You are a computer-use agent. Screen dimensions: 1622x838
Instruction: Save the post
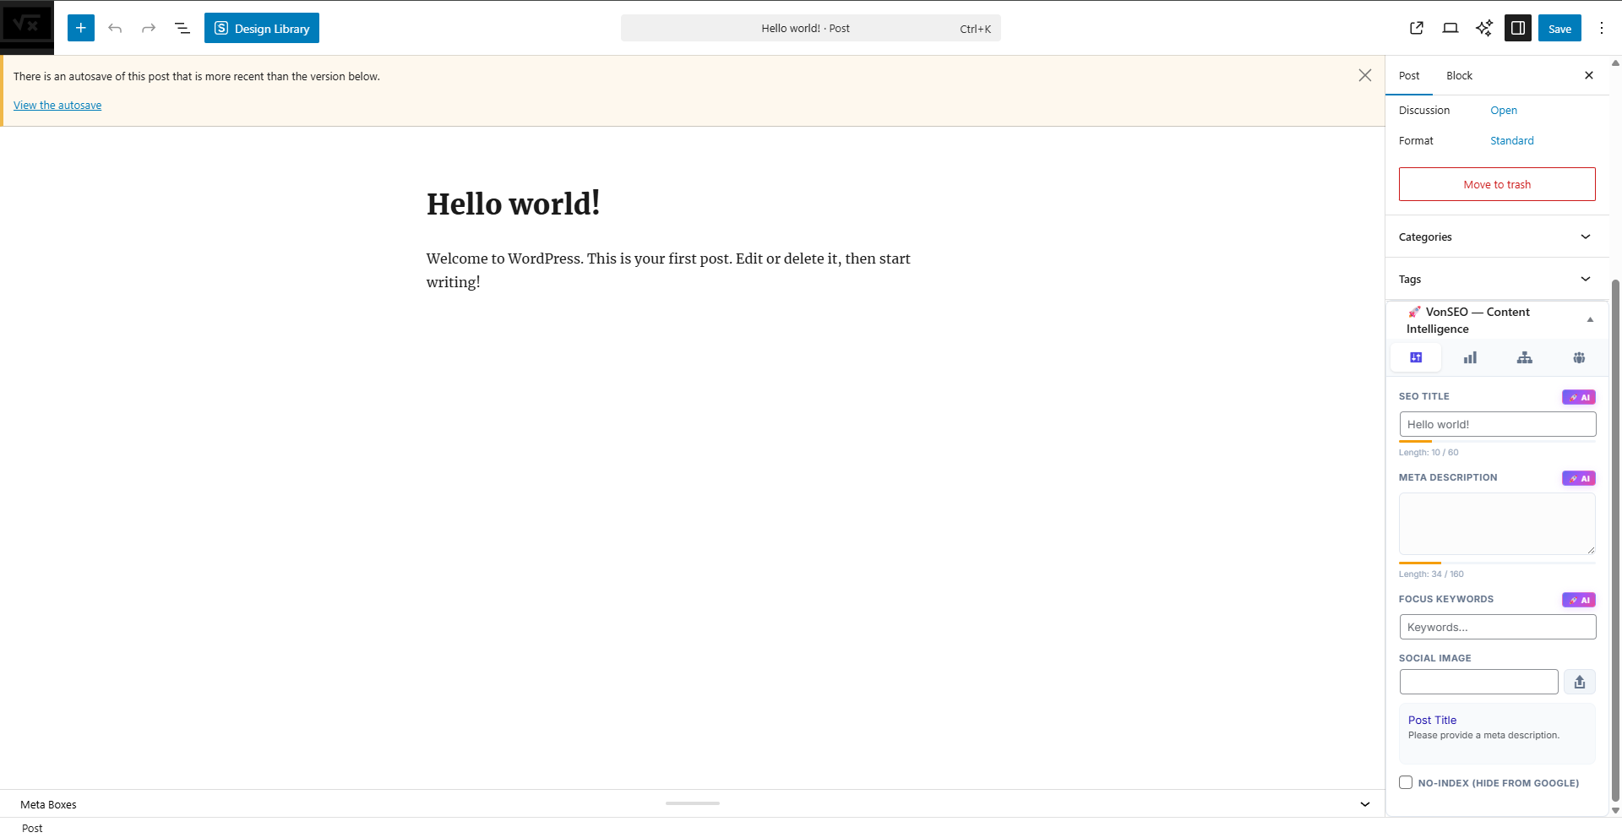point(1559,28)
